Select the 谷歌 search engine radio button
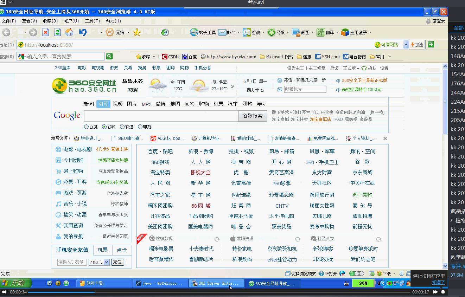The height and width of the screenshot is (297, 465). point(104,127)
